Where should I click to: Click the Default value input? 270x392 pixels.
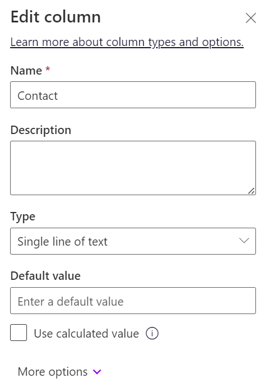pyautogui.click(x=133, y=301)
